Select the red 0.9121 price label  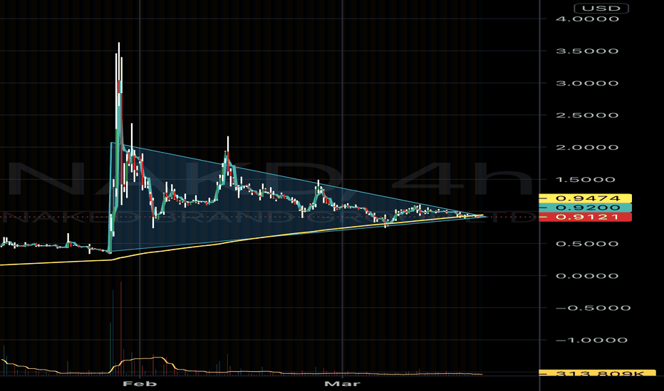click(585, 217)
